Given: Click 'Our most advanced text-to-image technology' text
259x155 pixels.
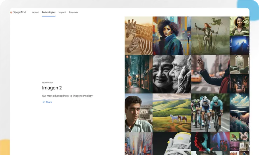Looking at the screenshot, I should click(67, 96).
